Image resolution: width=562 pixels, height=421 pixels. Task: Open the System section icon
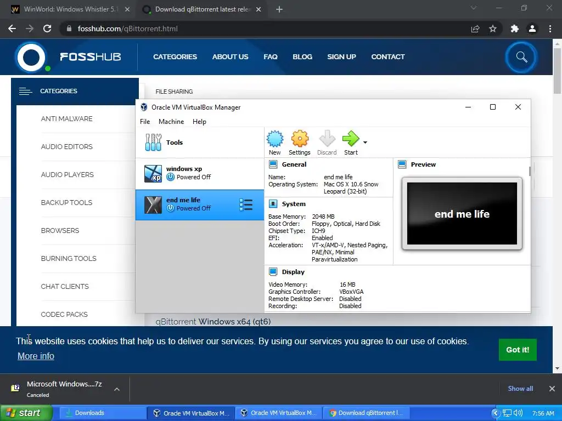pos(273,204)
